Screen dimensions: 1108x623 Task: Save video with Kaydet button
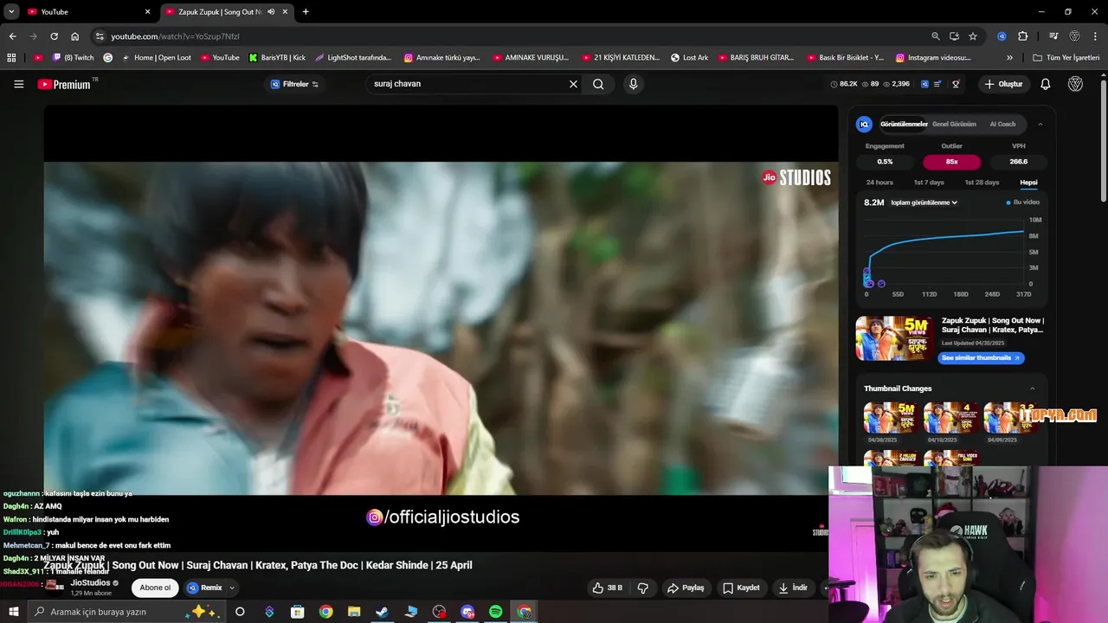tap(741, 588)
